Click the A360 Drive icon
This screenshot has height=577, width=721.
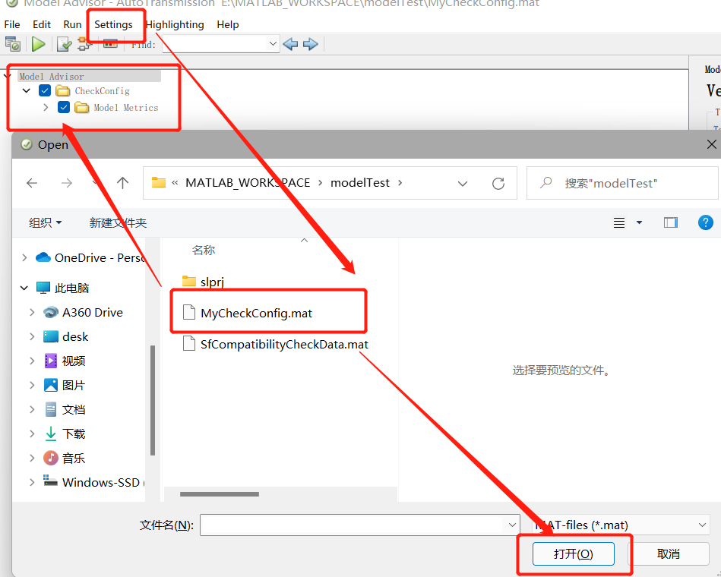point(51,312)
